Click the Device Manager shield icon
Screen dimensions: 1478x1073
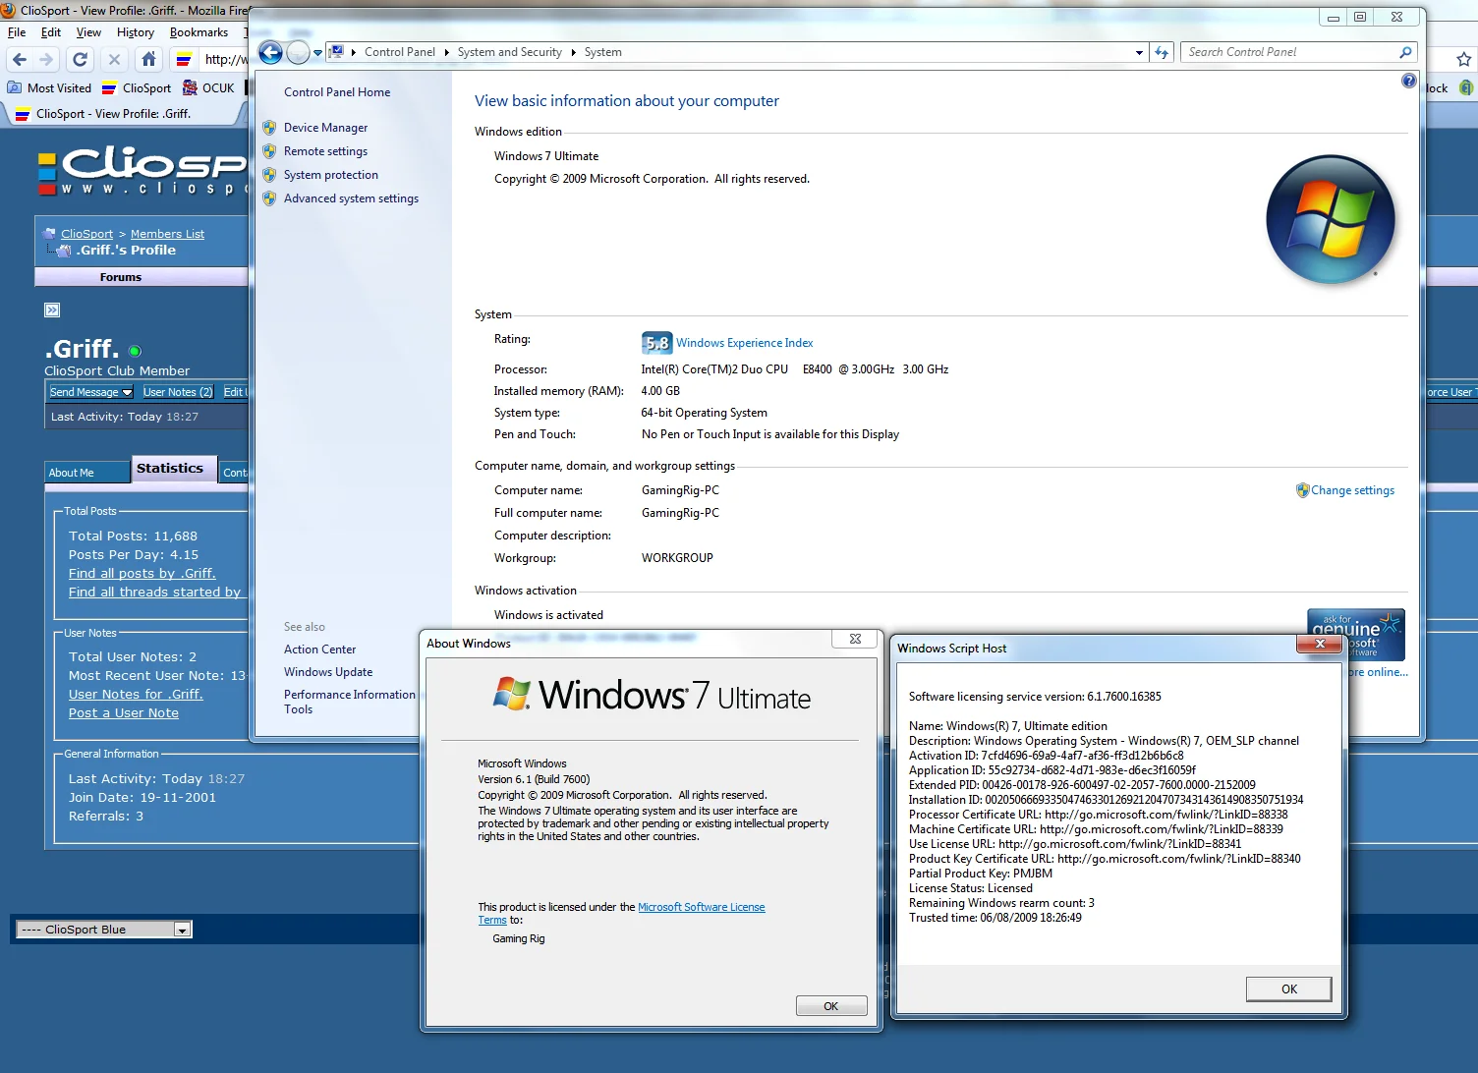269,128
